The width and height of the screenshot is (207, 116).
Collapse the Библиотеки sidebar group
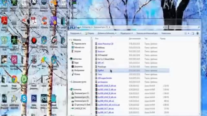click(70, 59)
